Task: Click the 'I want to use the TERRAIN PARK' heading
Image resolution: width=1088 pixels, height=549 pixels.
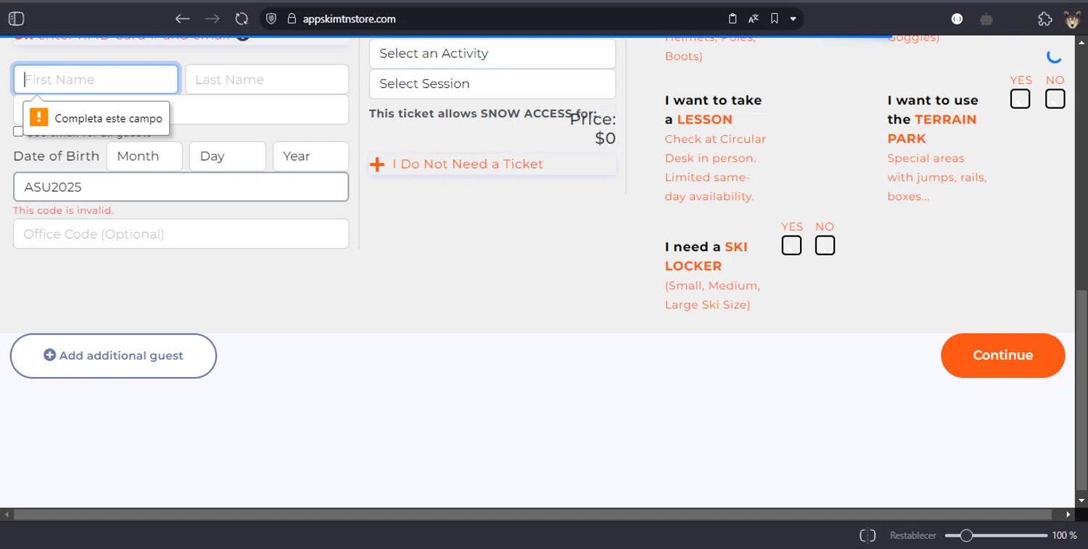Action: (933, 120)
